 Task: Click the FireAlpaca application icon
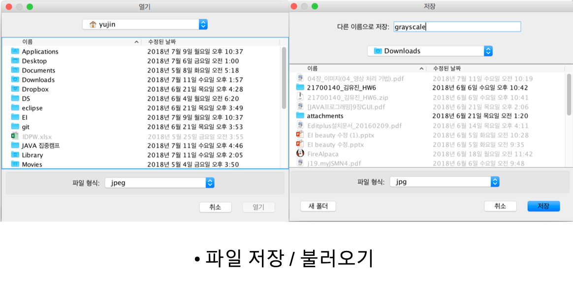click(x=300, y=154)
